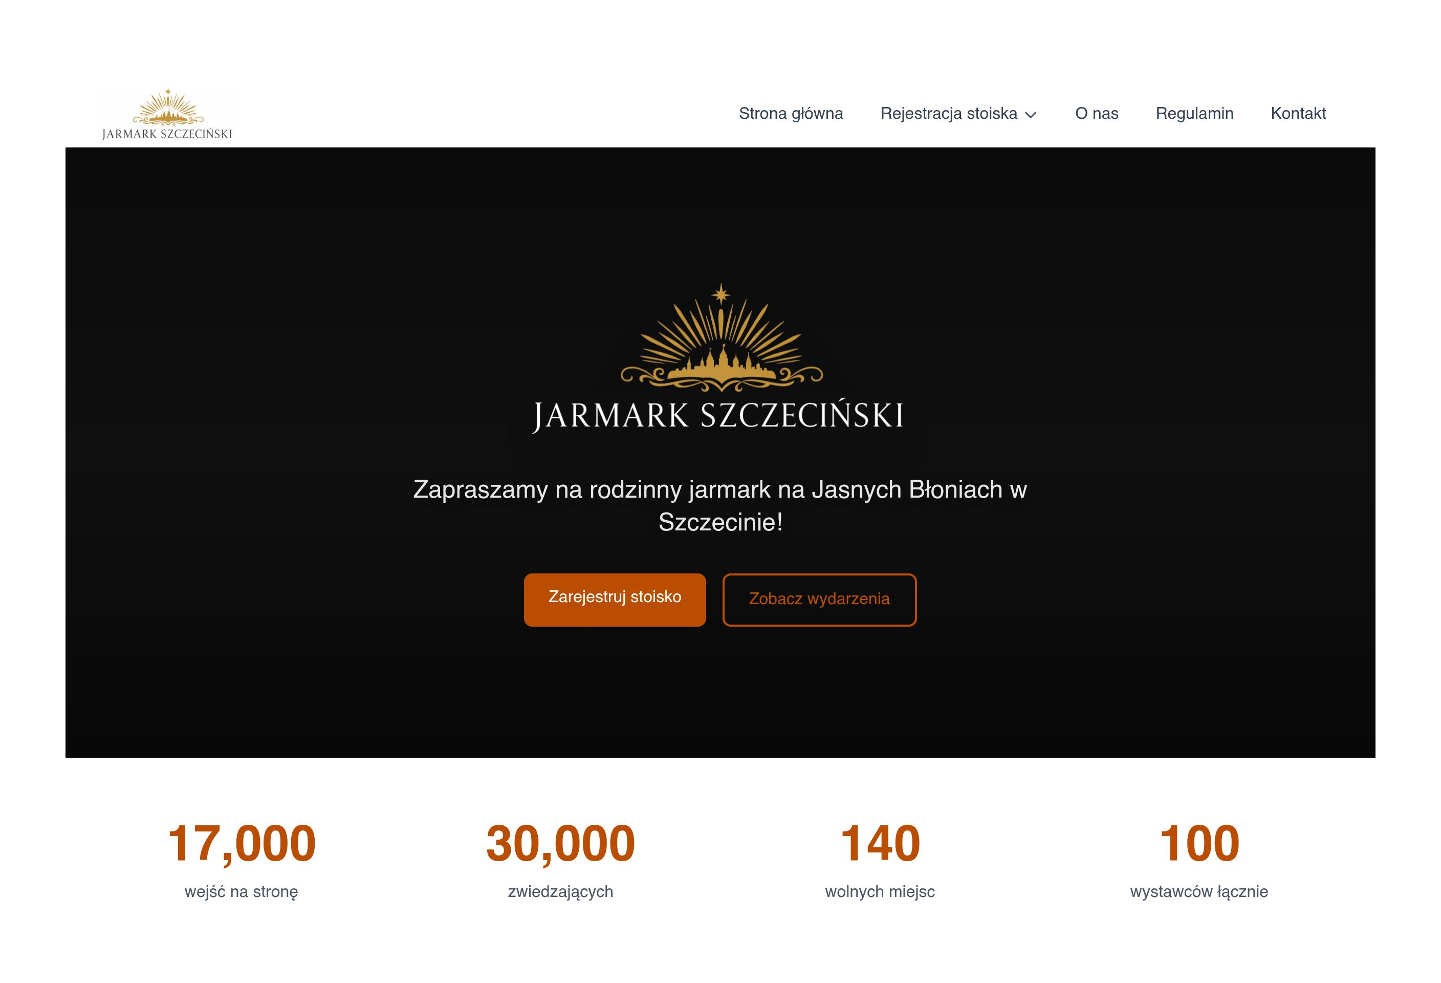Image resolution: width=1441 pixels, height=983 pixels.
Task: Click the wejść na stronę label
Action: pos(241,892)
